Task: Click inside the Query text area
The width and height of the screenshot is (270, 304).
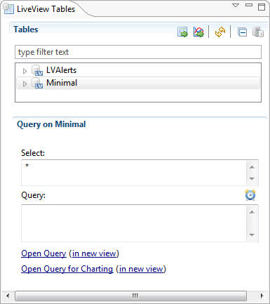Action: [x=134, y=223]
